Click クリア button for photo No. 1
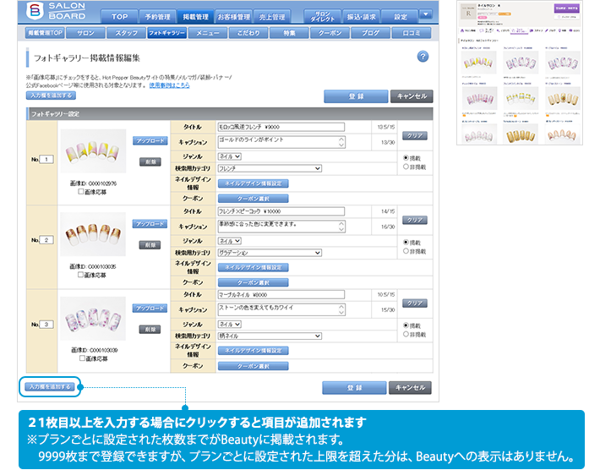 (x=413, y=135)
